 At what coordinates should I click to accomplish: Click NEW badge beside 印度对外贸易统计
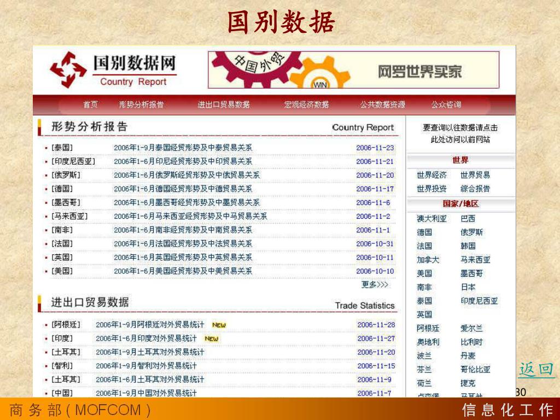click(x=212, y=339)
